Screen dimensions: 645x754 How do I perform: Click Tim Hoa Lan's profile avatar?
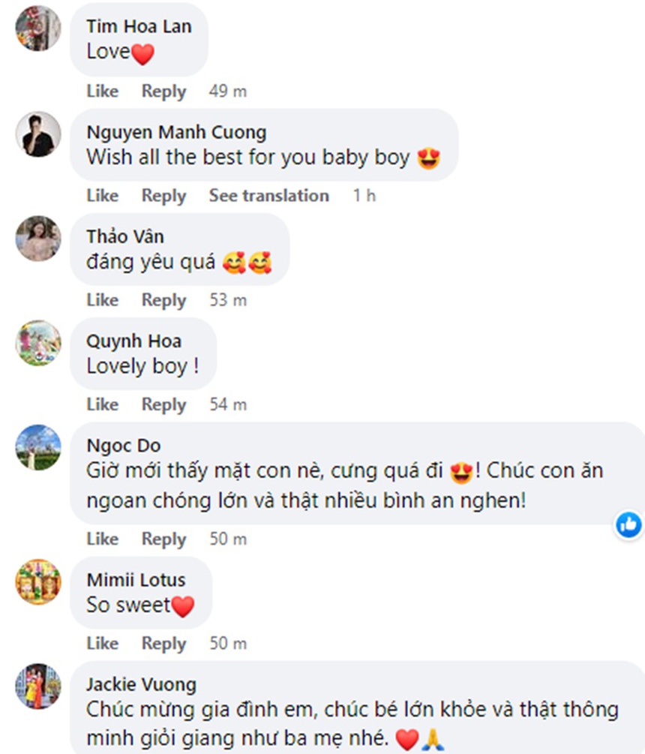[x=38, y=28]
